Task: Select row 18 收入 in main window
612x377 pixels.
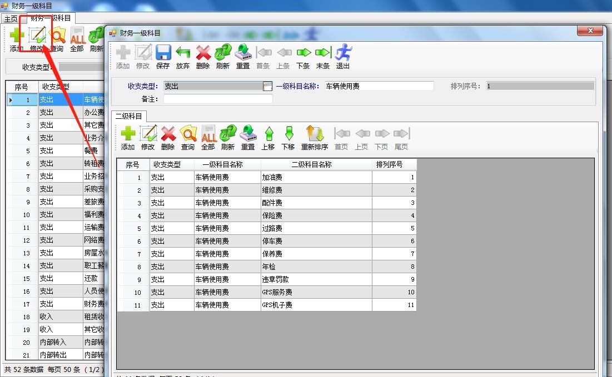Action: coord(56,317)
